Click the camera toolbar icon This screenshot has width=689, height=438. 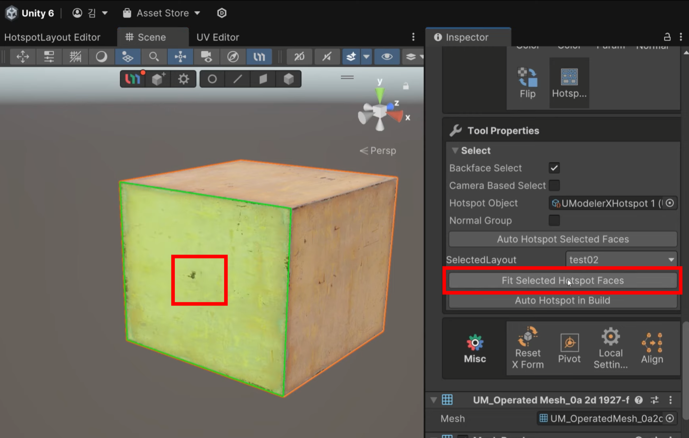click(206, 57)
